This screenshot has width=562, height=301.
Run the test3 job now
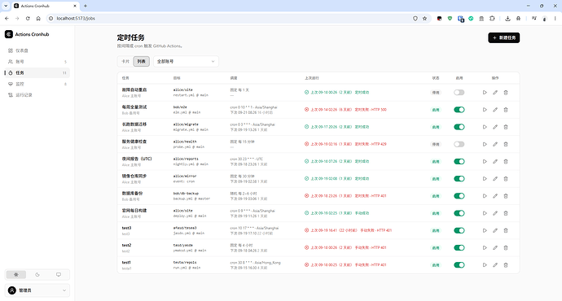pos(485,230)
